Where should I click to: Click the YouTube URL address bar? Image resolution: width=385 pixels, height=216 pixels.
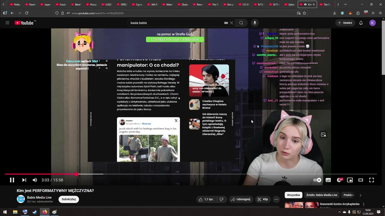(x=180, y=13)
